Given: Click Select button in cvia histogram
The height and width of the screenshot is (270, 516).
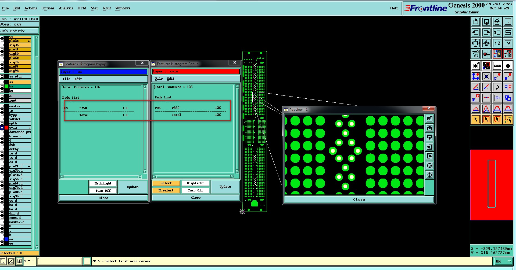Looking at the screenshot, I should [x=166, y=183].
